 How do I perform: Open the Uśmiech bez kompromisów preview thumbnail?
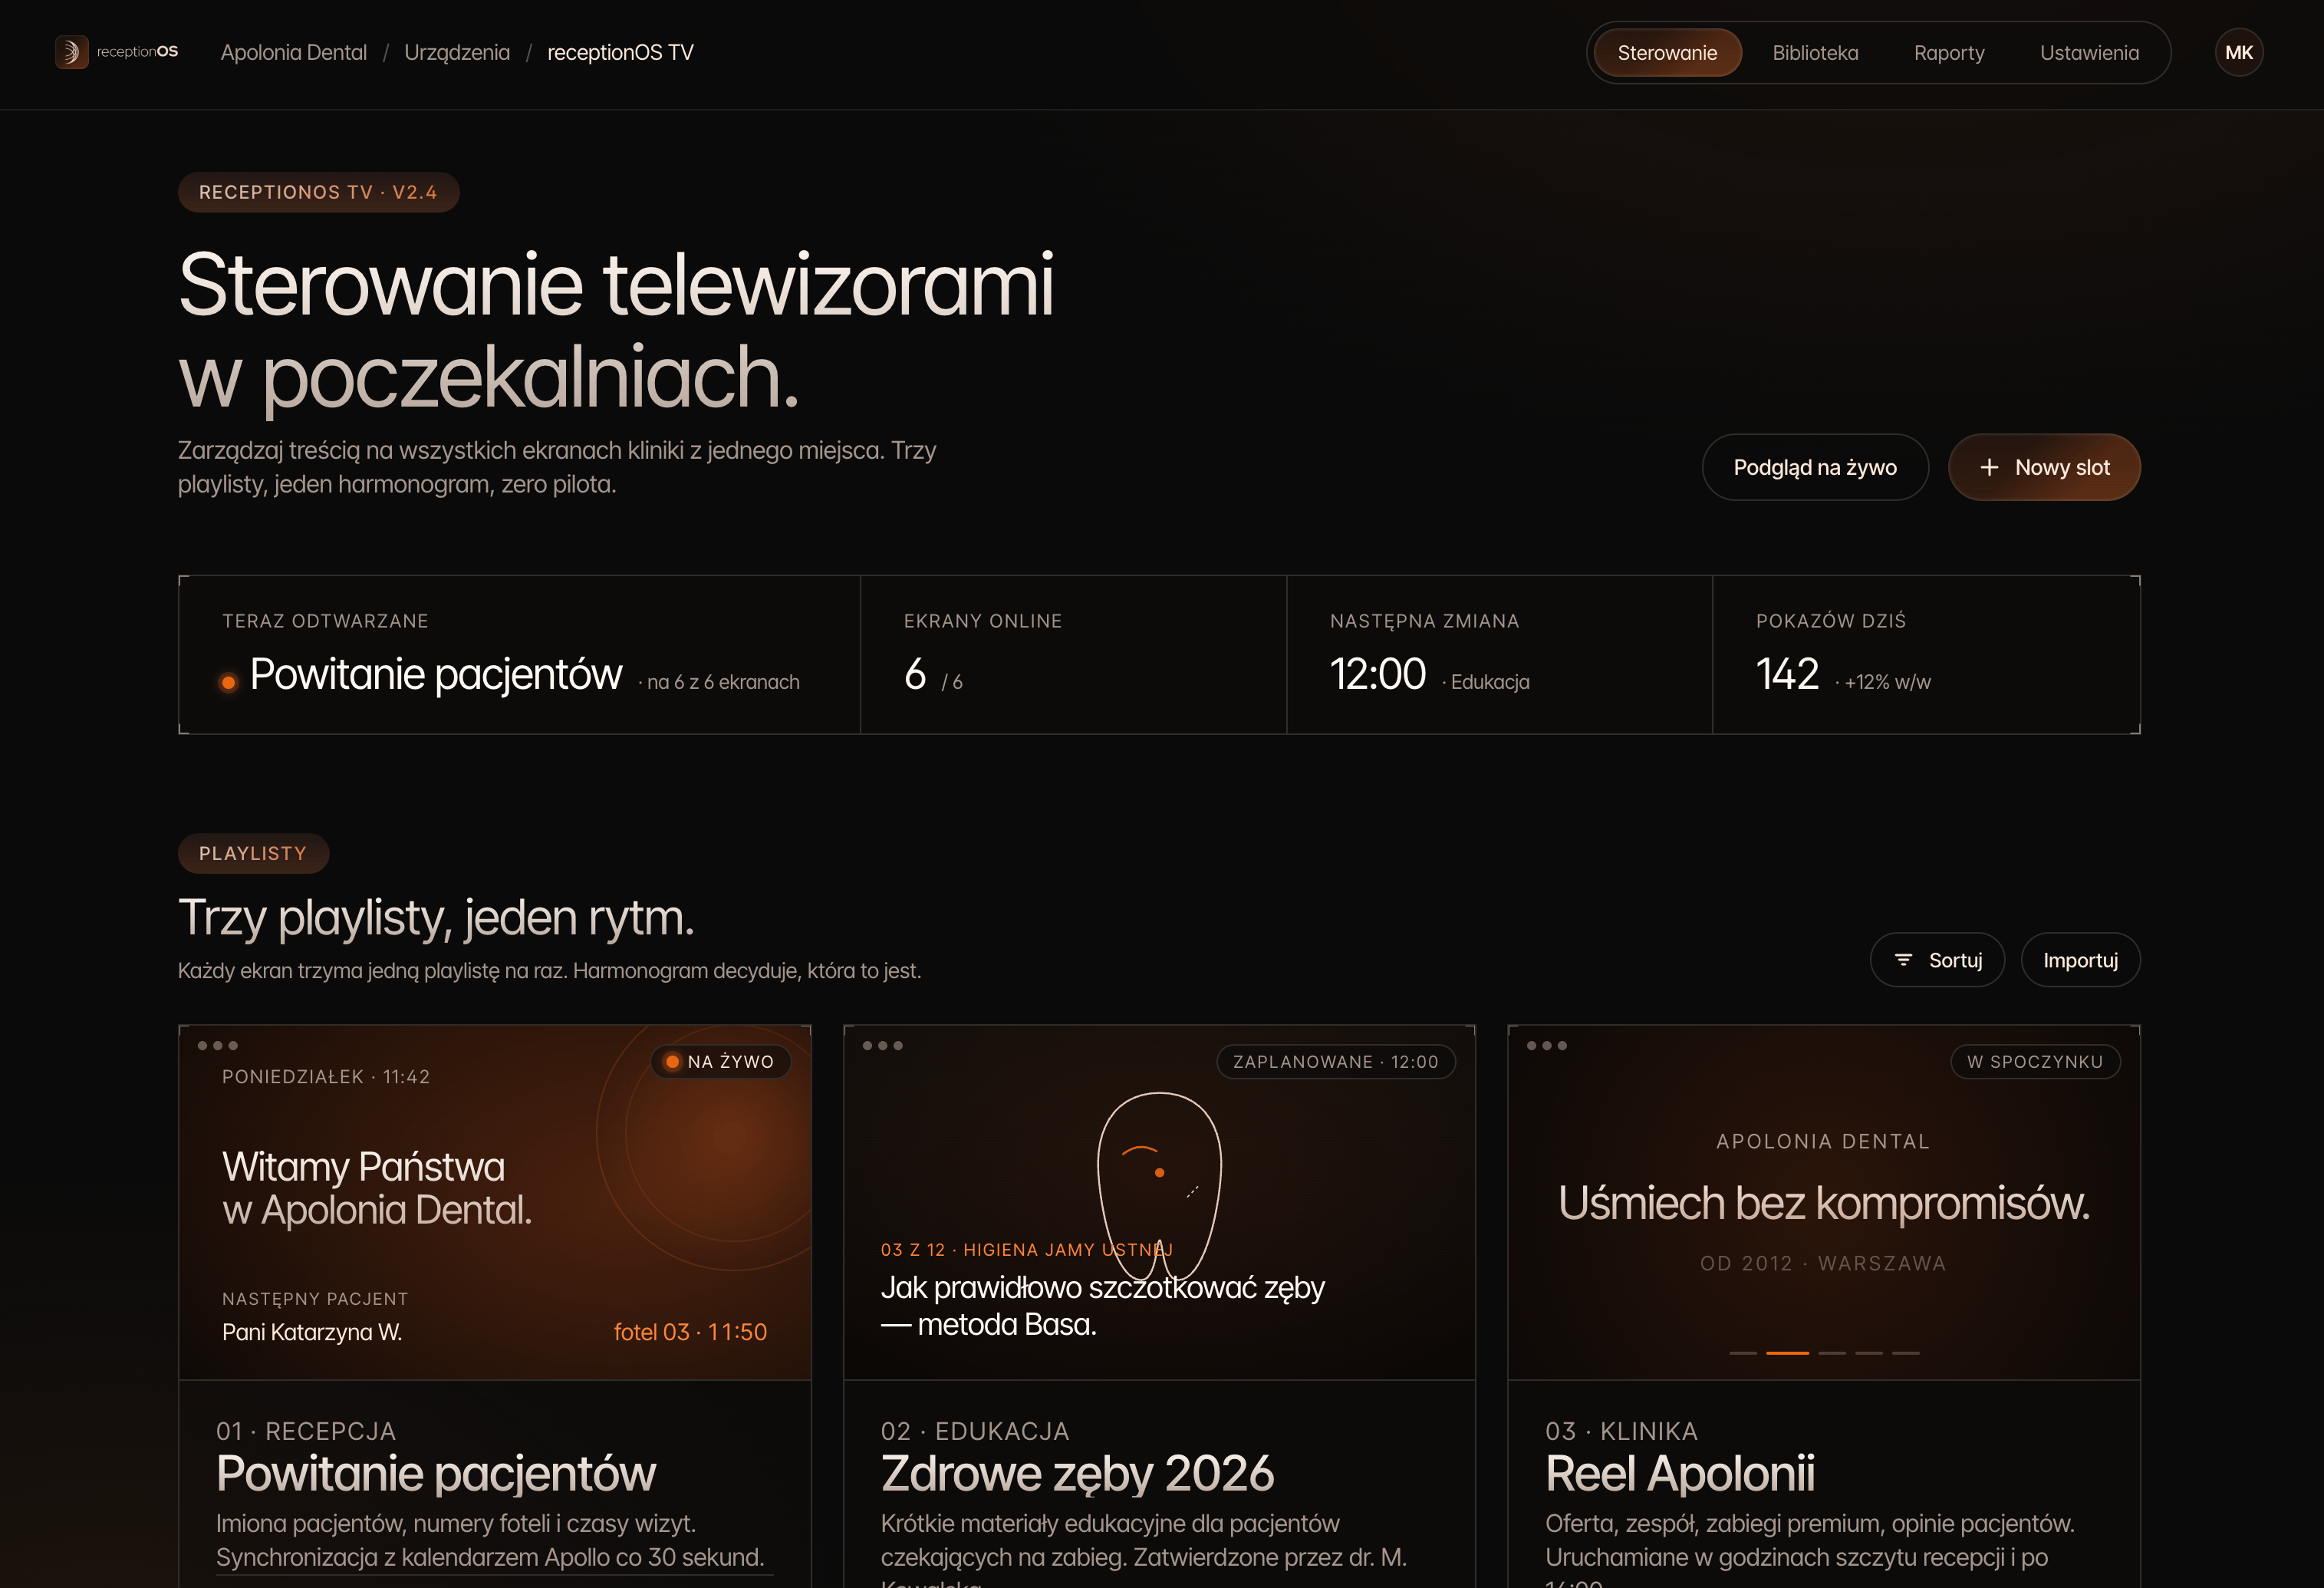(1824, 1203)
